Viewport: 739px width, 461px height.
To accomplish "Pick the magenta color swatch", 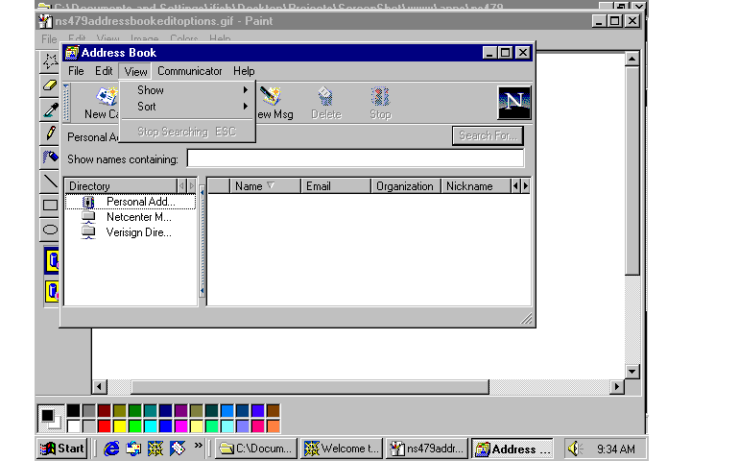I will click(x=181, y=425).
